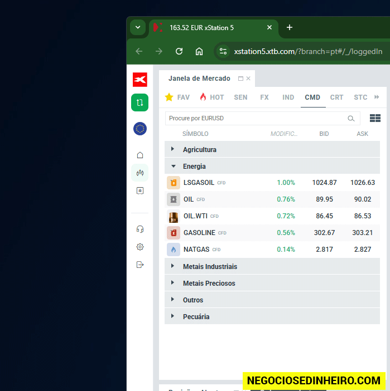Show more market category tabs
This screenshot has height=391, width=390.
[x=377, y=97]
